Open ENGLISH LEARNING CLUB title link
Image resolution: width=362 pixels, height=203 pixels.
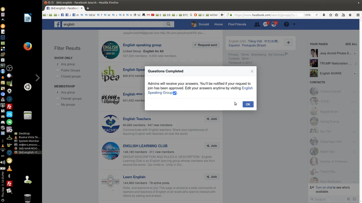click(x=145, y=146)
